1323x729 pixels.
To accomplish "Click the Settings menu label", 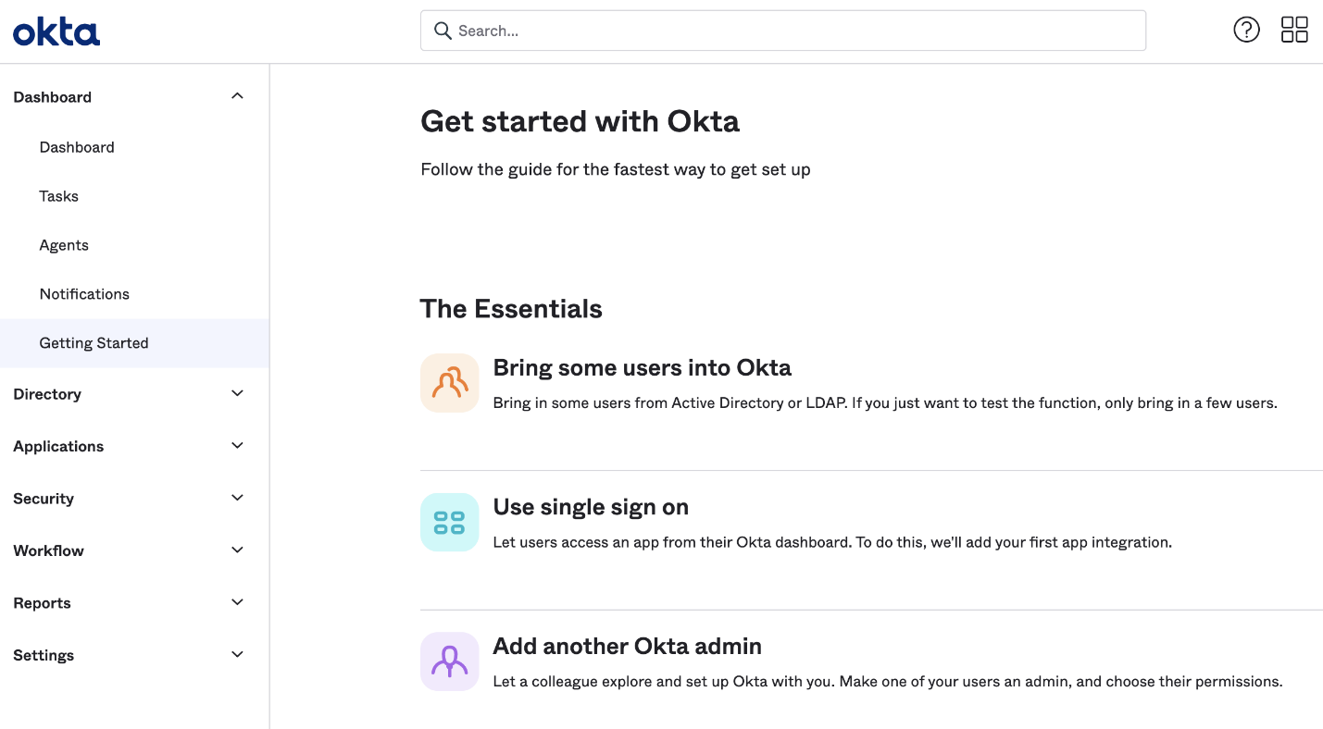I will [x=44, y=655].
